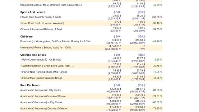Screen dimensions: 199x112
Task: Click Fitness Club price 38.25 $
Action: 141,16
